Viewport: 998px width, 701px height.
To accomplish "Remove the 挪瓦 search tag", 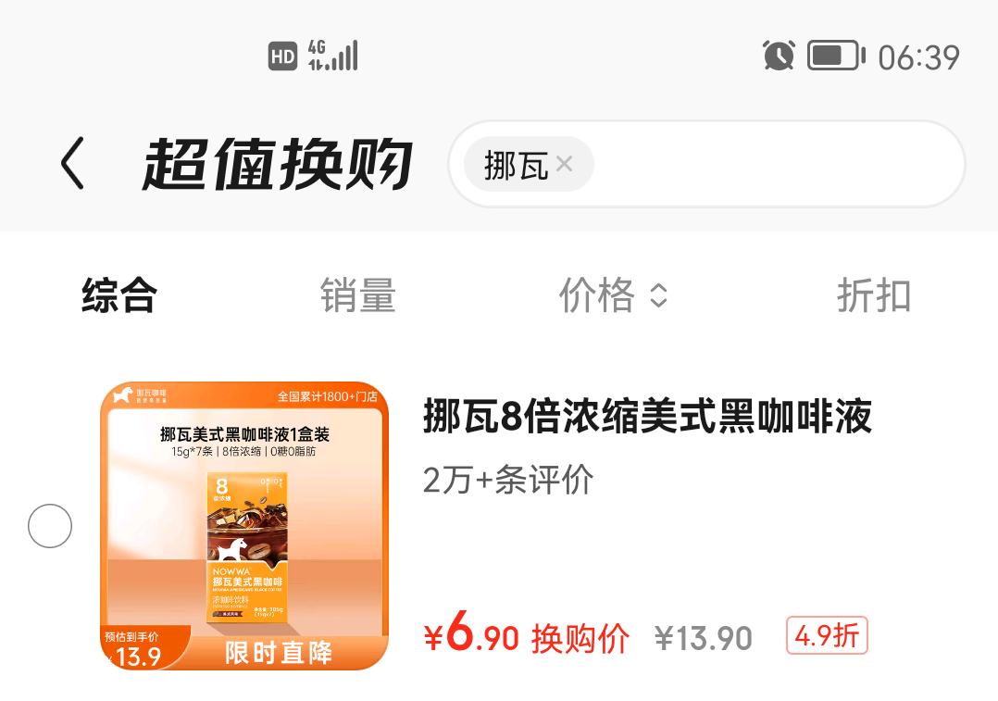I will tap(564, 164).
